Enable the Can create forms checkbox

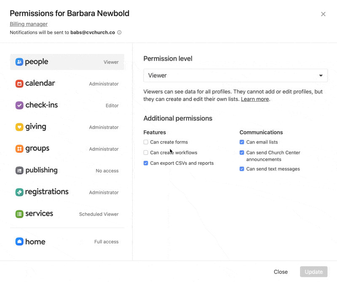(x=146, y=142)
